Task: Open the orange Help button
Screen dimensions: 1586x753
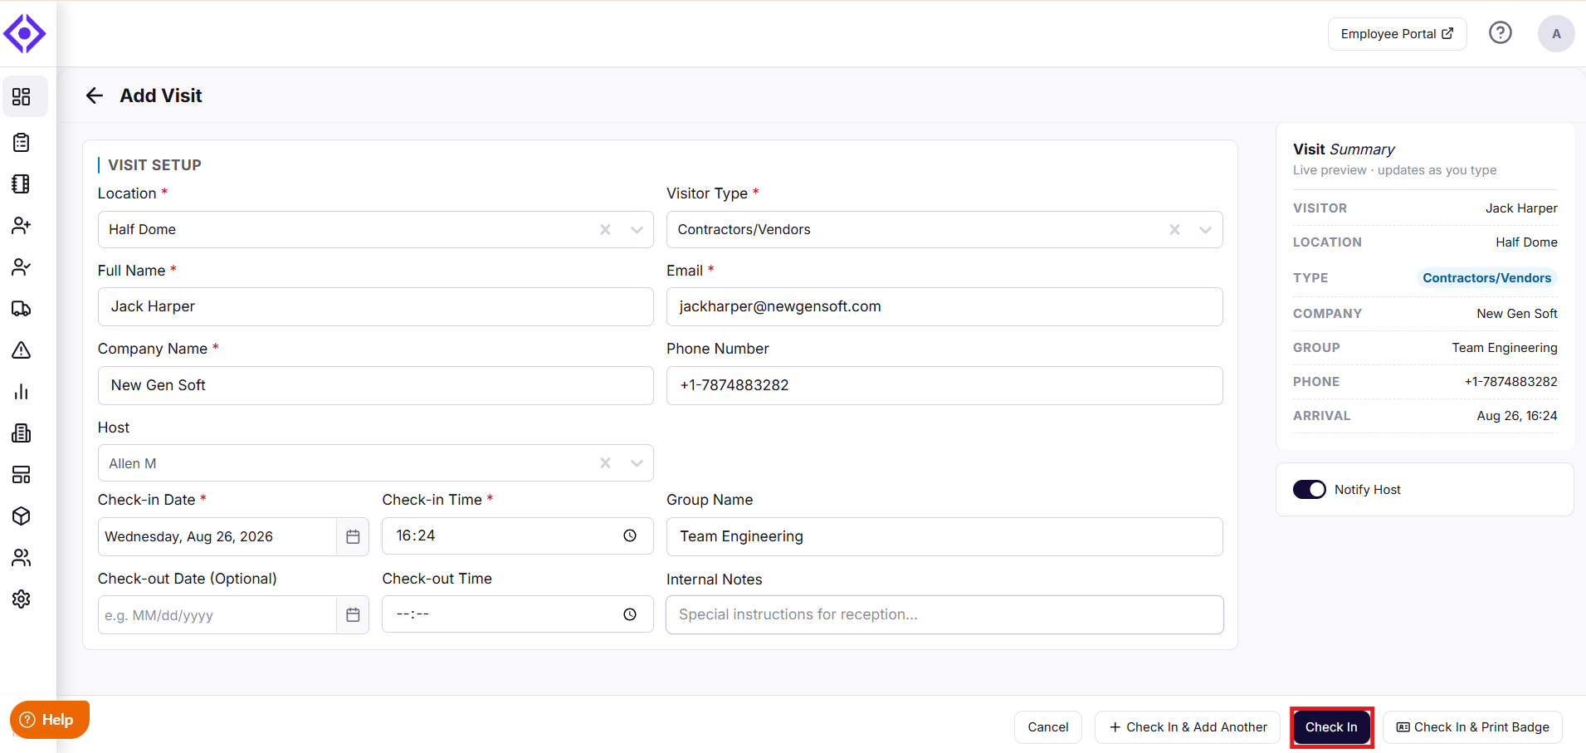Action: click(50, 720)
